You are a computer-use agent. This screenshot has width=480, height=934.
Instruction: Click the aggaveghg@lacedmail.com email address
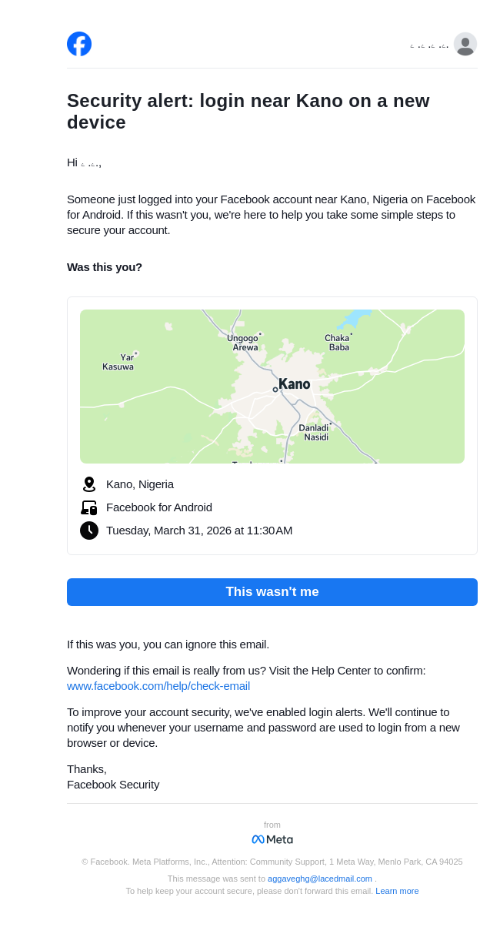[320, 879]
